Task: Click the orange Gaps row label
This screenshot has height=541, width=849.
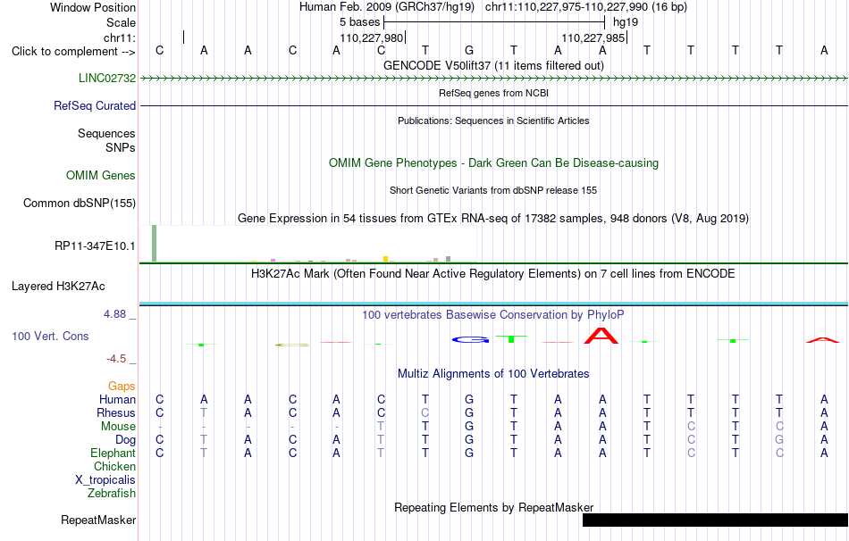Action: pos(122,386)
